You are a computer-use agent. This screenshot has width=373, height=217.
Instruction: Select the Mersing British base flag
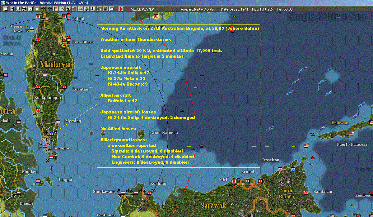click(x=58, y=122)
